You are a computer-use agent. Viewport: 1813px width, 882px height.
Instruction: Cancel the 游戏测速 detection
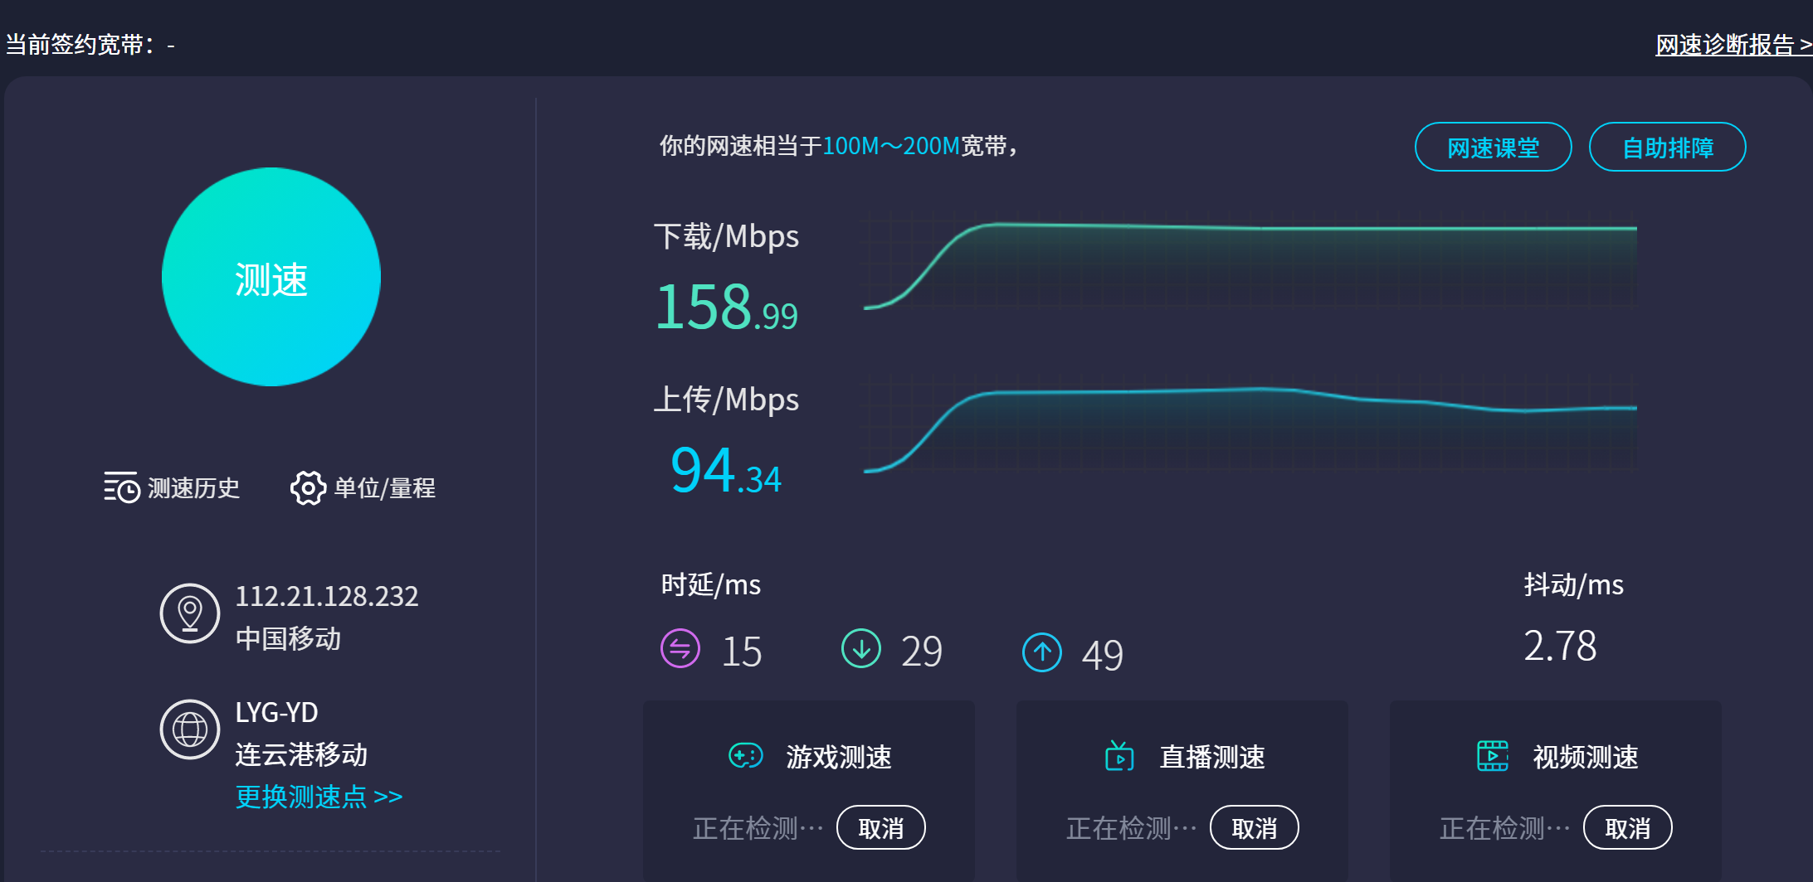pyautogui.click(x=880, y=828)
